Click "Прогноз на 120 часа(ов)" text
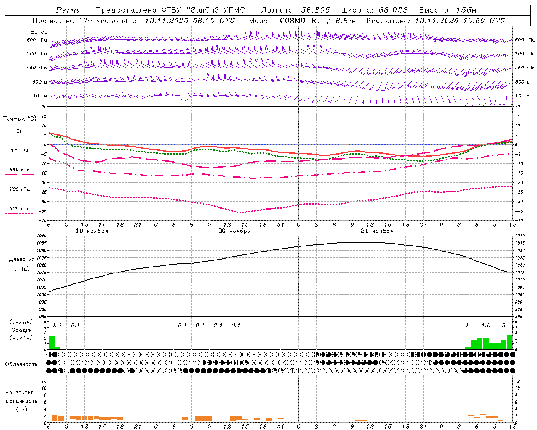This screenshot has height=430, width=537. coord(81,21)
